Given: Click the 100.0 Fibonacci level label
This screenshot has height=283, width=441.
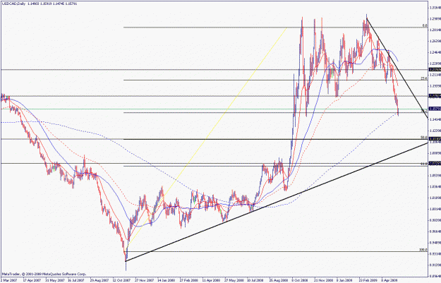Looking at the screenshot, I should tap(423, 250).
